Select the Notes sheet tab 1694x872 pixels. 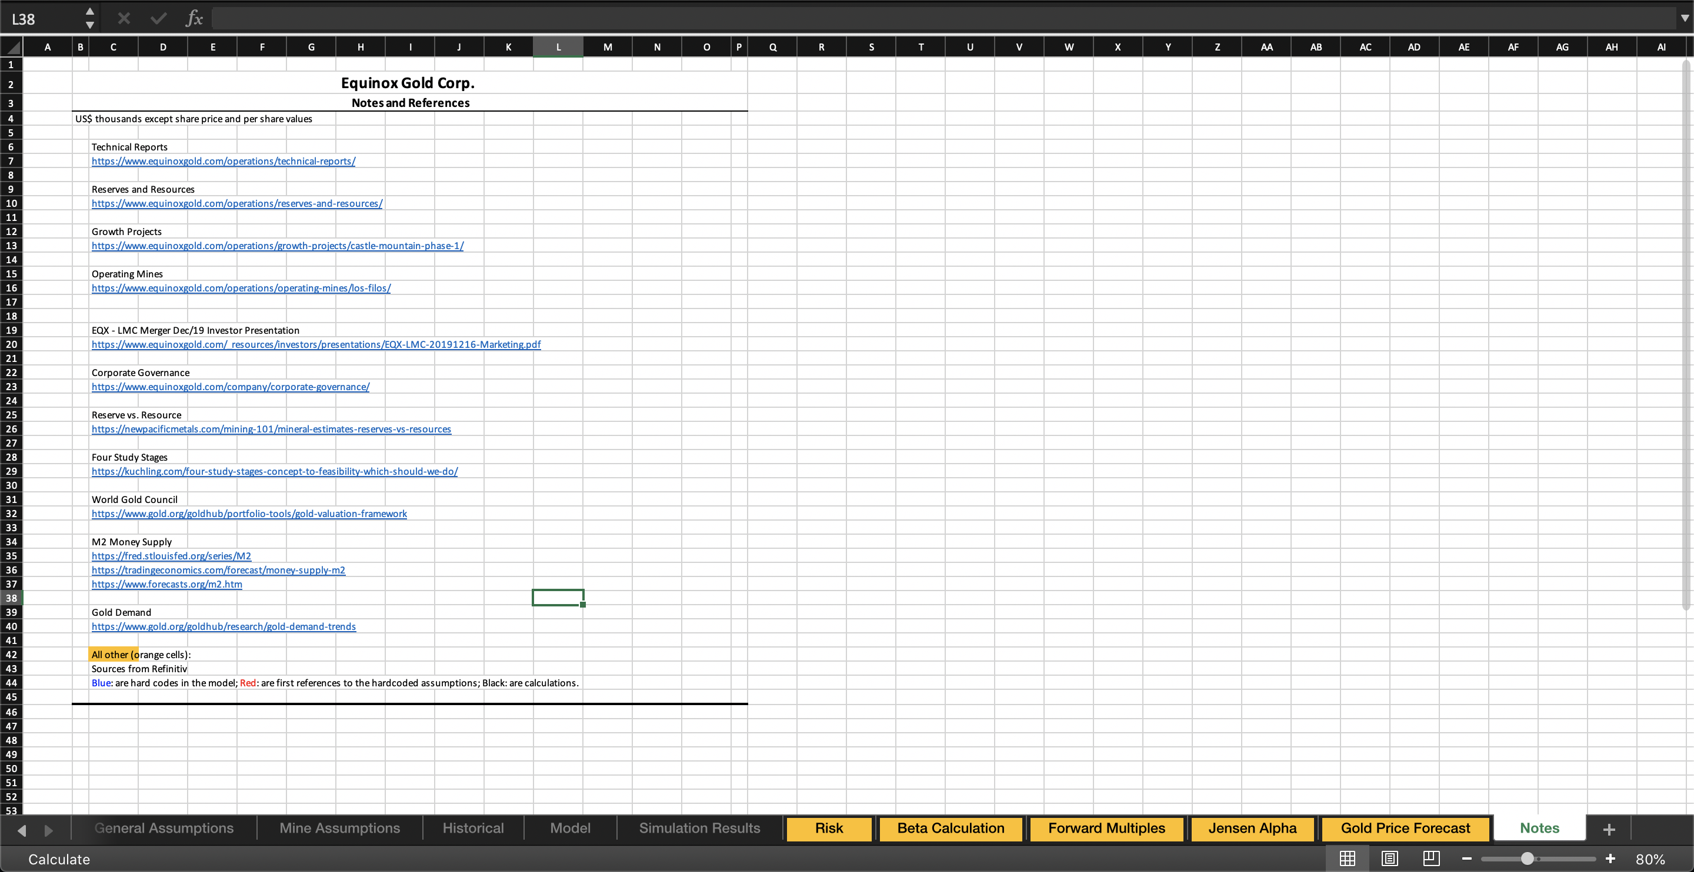[1539, 828]
